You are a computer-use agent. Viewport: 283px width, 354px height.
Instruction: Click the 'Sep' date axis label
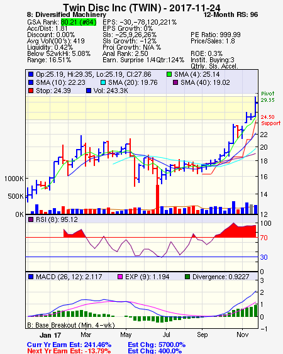click(202, 335)
